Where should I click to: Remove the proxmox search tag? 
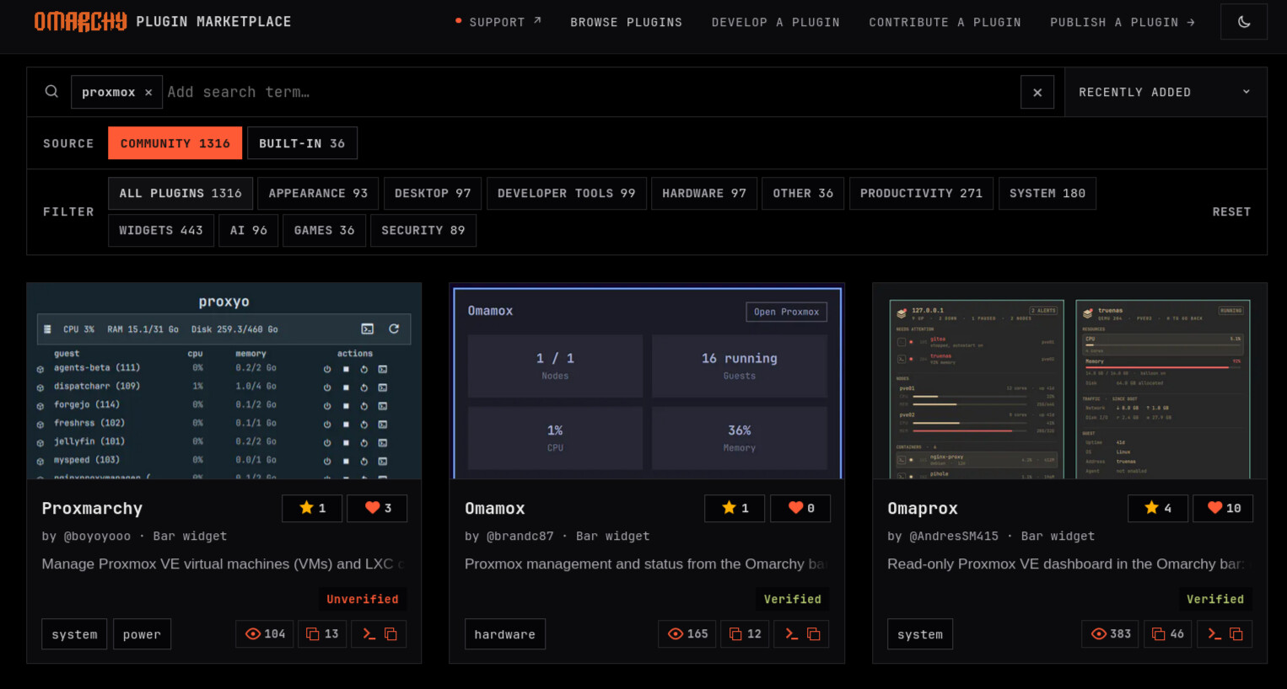(148, 93)
